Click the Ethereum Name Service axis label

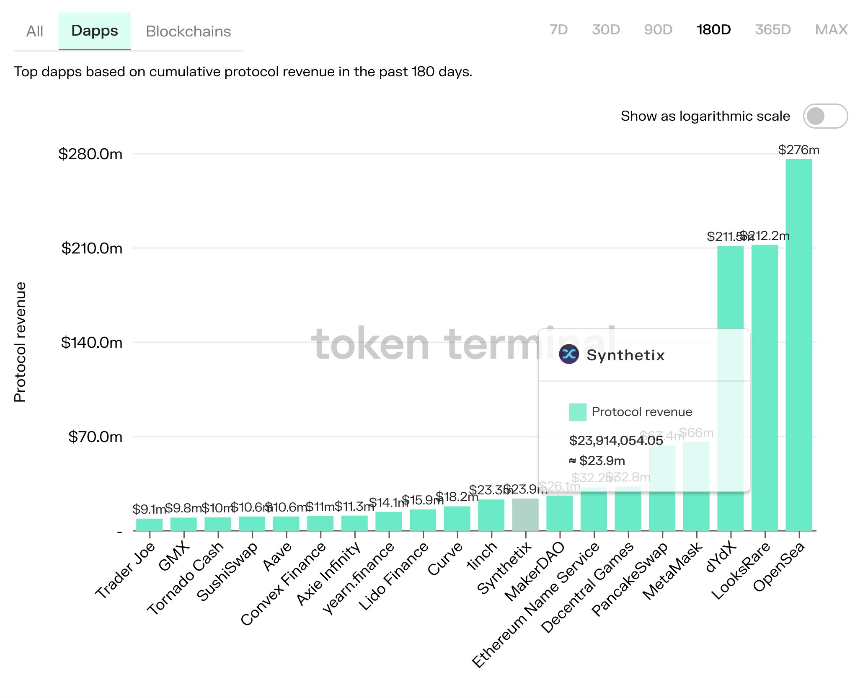[x=536, y=605]
